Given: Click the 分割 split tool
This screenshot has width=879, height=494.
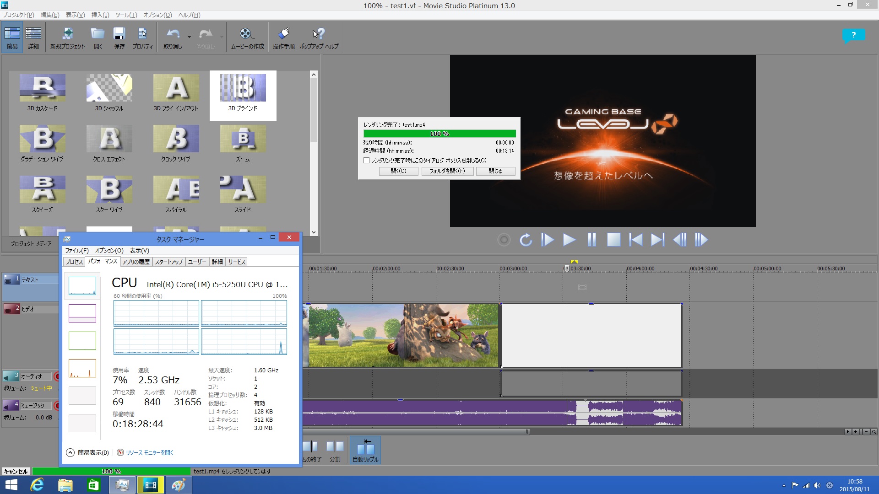Looking at the screenshot, I should (335, 451).
